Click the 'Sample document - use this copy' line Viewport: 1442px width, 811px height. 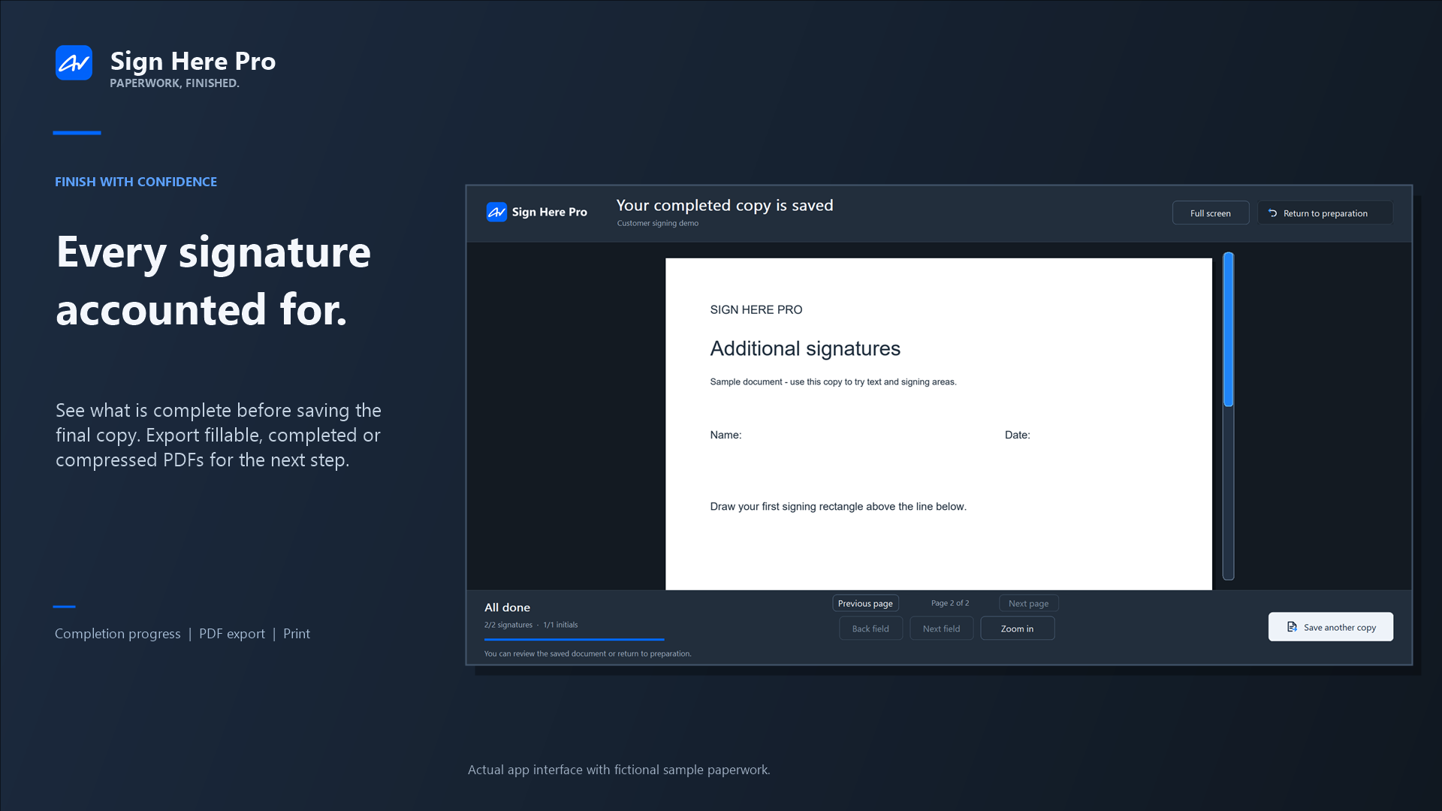833,382
